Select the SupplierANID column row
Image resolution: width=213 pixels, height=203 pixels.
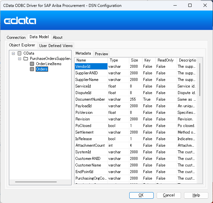136,73
